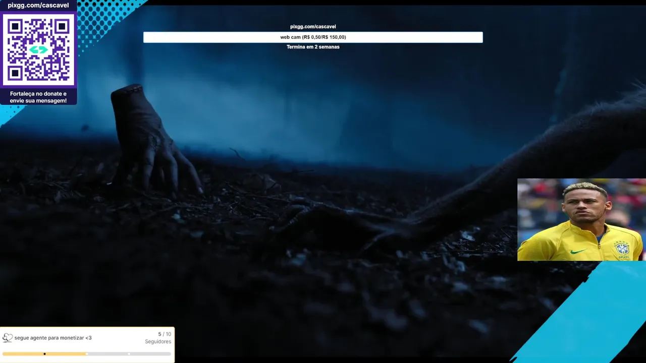The image size is (646, 363).
Task: Click the heart icon in follower goal
Action: [8, 338]
